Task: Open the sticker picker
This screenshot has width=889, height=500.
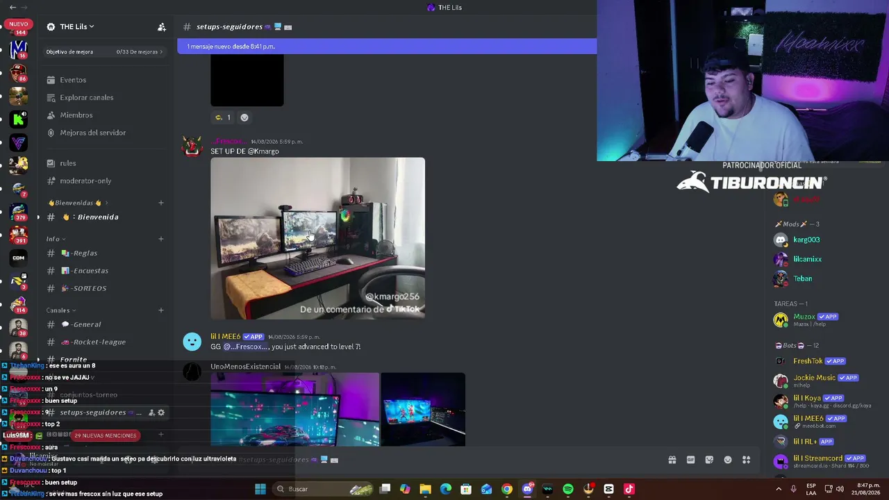Action: click(709, 460)
